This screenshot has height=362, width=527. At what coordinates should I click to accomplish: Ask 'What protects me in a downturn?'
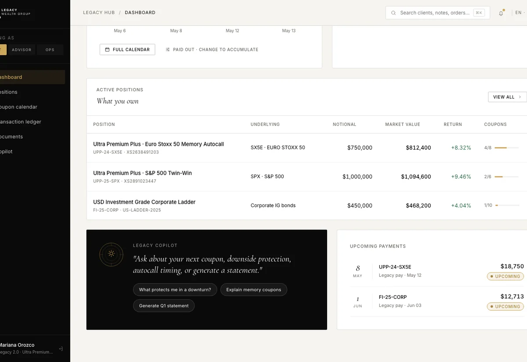[x=175, y=290]
